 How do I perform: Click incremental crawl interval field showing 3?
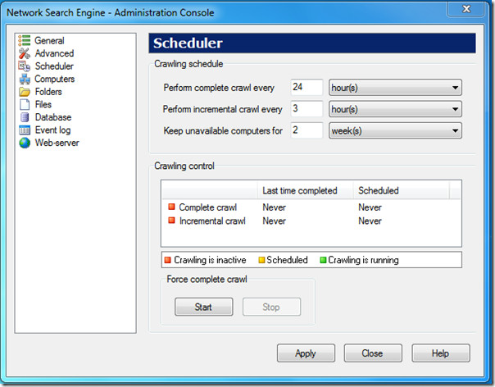click(307, 109)
